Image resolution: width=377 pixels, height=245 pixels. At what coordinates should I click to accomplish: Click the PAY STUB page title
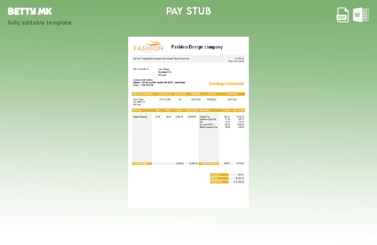pos(188,11)
